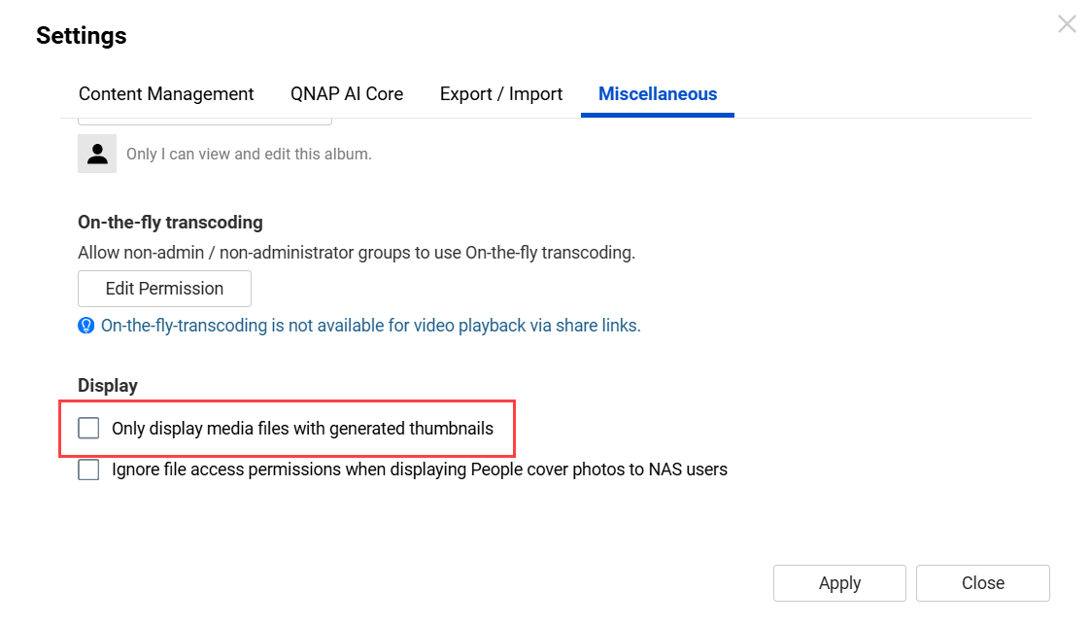Click the Settings dialog title
This screenshot has width=1091, height=626.
[82, 36]
